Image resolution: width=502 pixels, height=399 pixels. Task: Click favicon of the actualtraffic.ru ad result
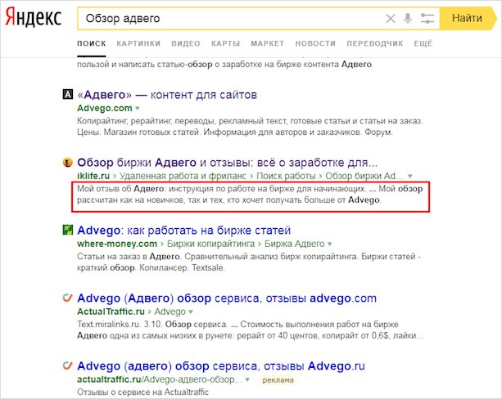[68, 366]
